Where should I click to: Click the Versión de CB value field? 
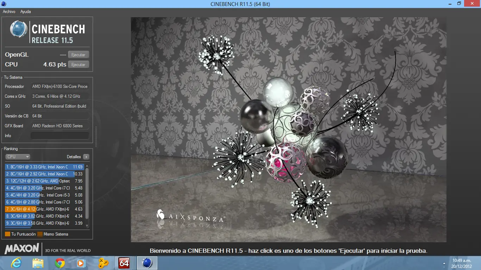click(x=60, y=116)
